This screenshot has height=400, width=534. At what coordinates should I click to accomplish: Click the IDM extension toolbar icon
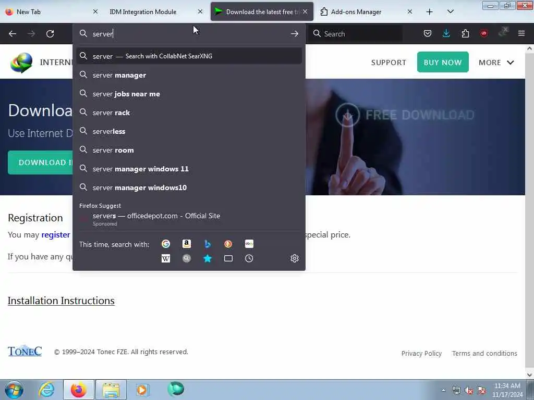coord(503,32)
